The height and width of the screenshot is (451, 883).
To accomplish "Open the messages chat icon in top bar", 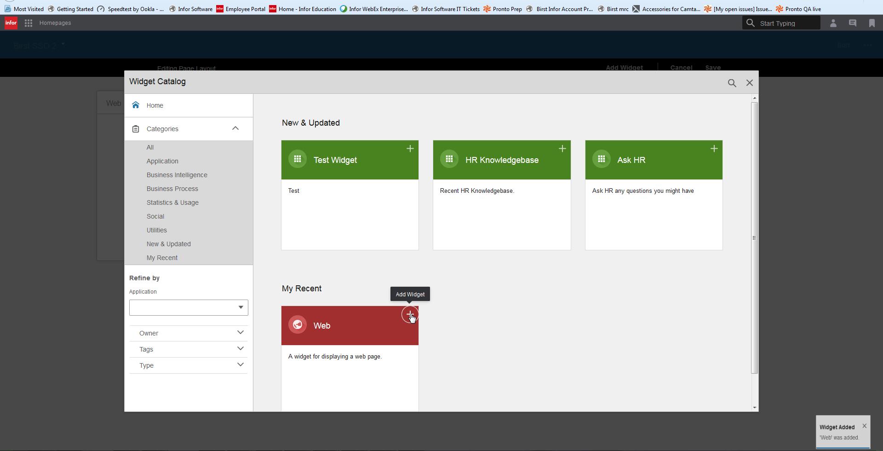I will pyautogui.click(x=852, y=23).
